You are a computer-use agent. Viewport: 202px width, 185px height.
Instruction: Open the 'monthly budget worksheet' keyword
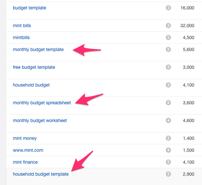point(40,120)
